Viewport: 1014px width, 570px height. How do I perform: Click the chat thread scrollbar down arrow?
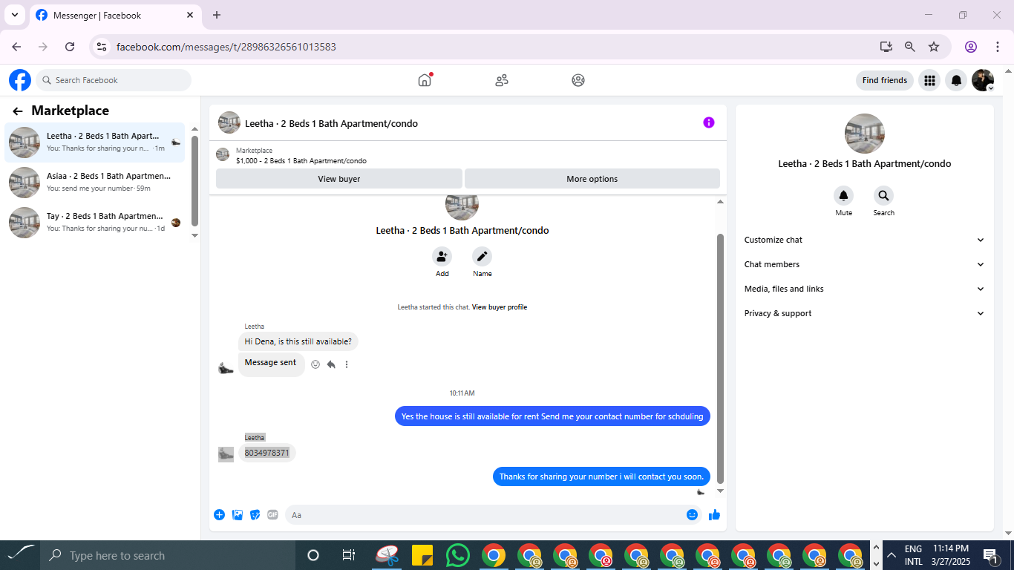[720, 491]
